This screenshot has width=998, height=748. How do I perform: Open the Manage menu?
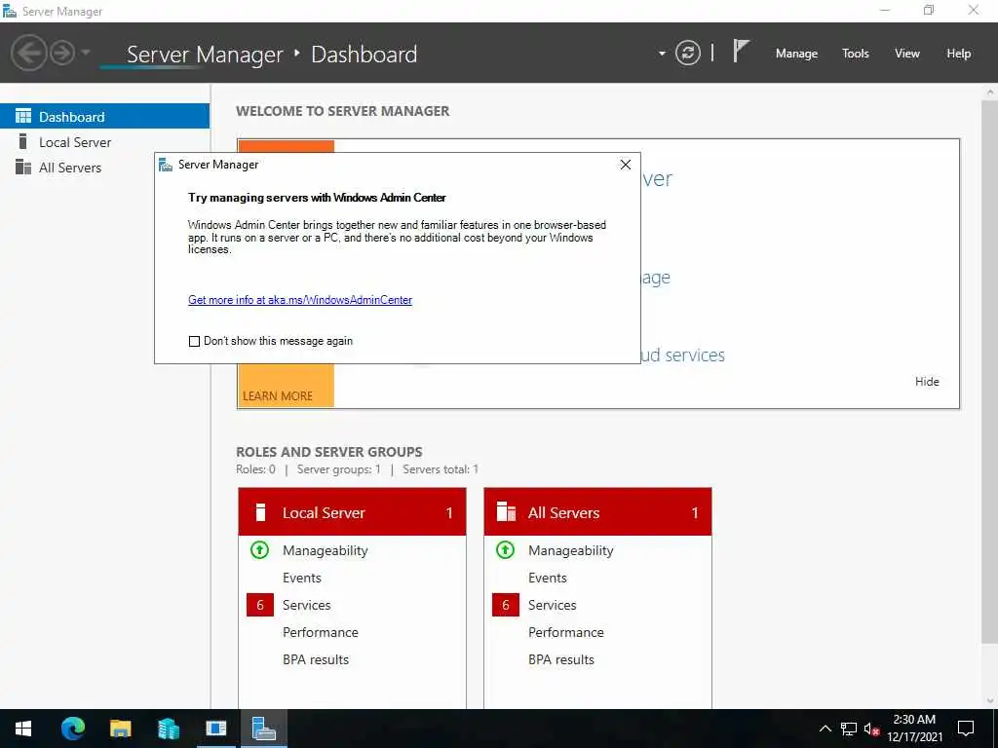click(796, 54)
